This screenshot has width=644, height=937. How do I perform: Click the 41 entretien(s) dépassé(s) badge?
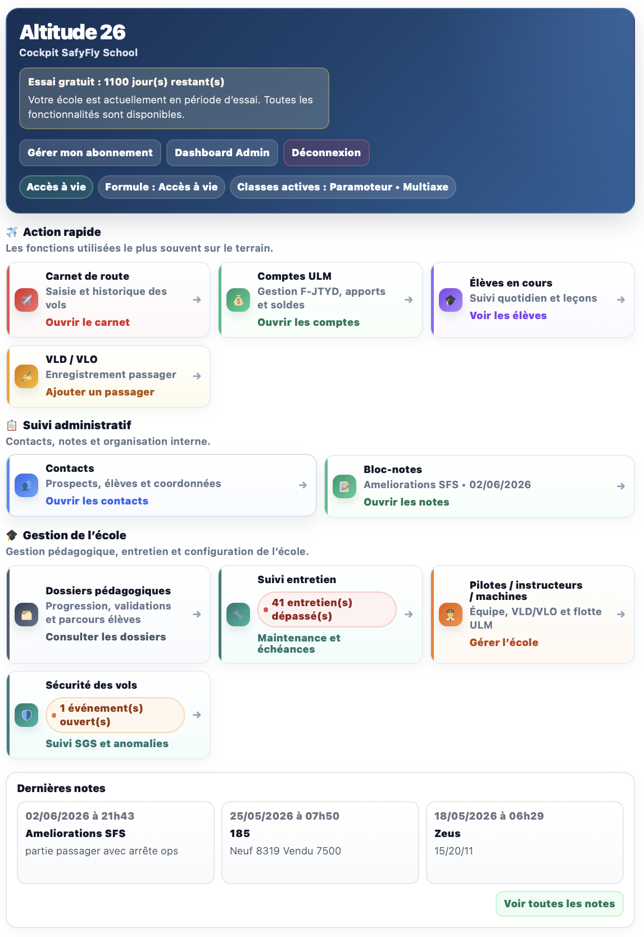click(x=327, y=609)
